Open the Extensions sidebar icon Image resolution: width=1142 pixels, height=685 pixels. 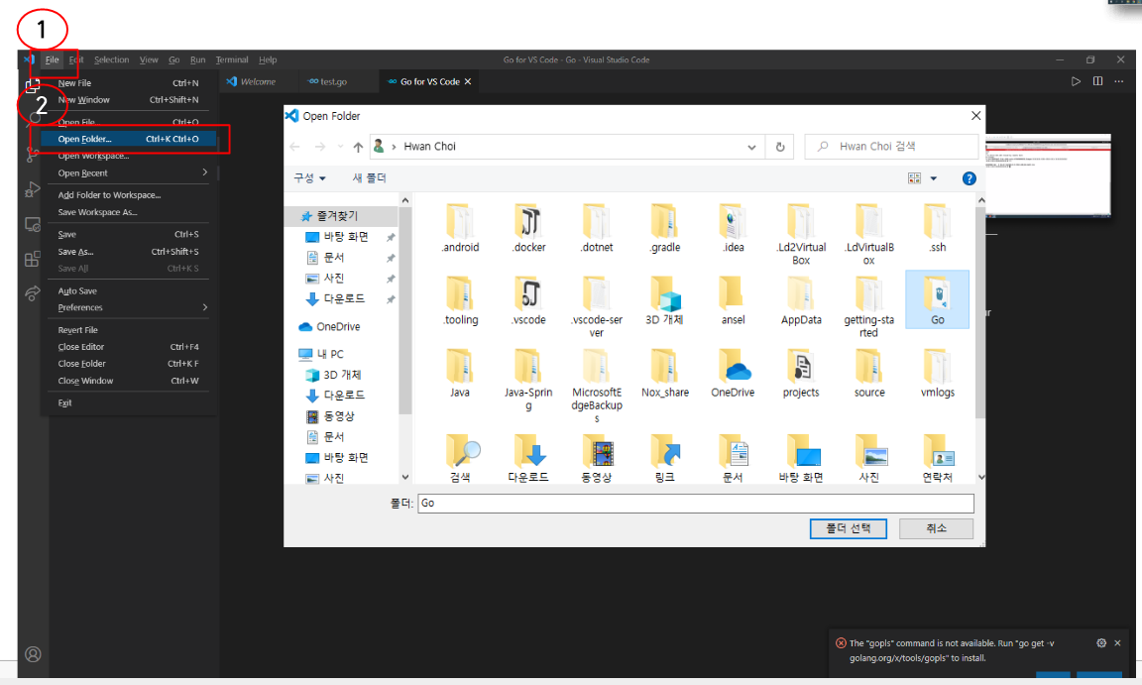(x=32, y=259)
